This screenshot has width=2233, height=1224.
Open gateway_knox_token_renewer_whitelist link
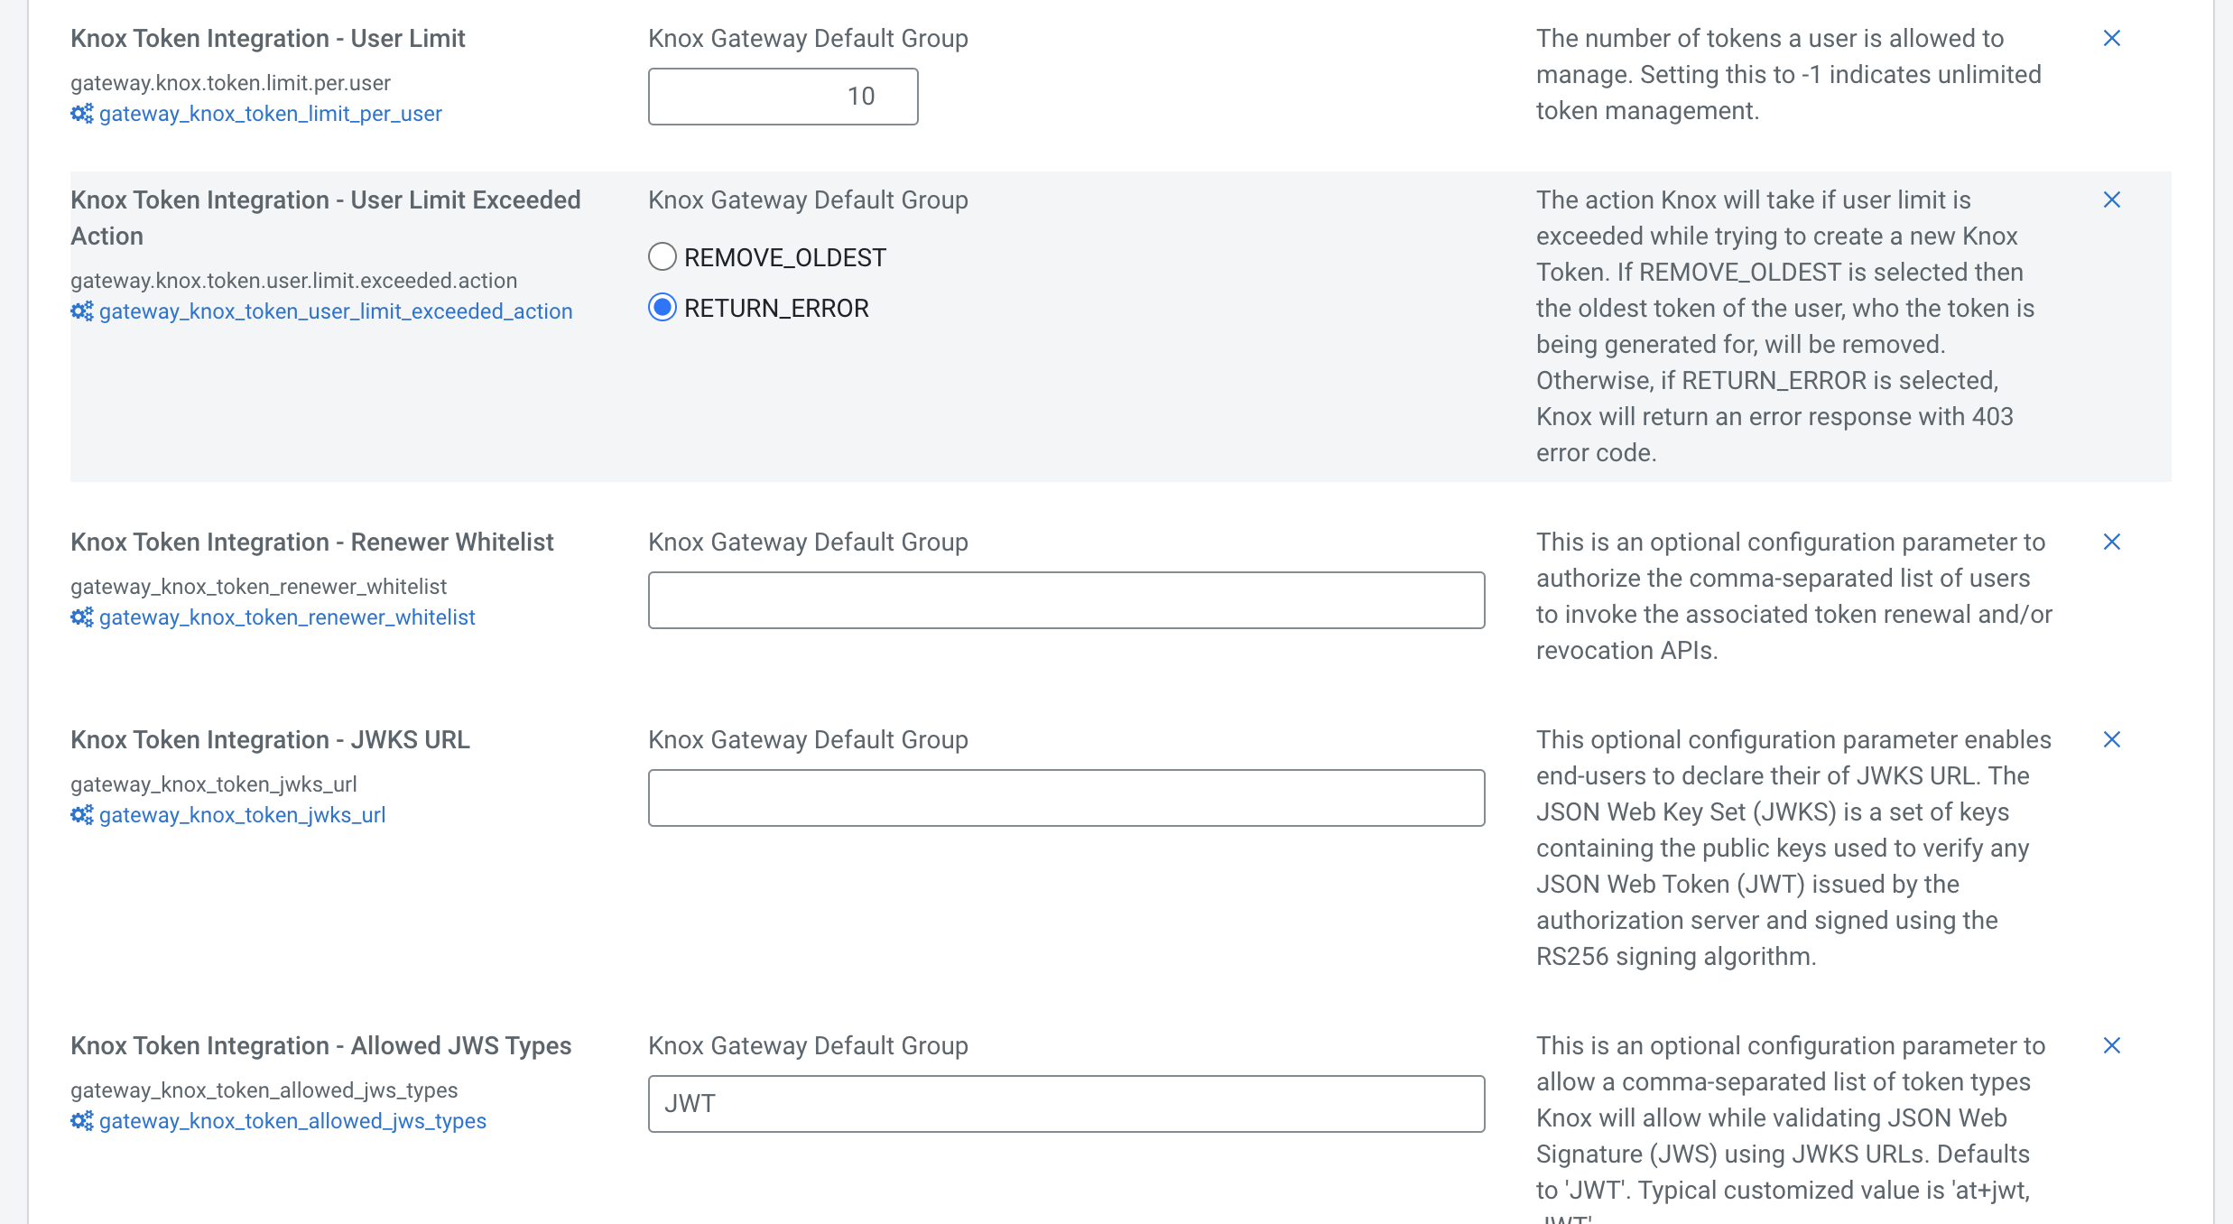pos(286,617)
